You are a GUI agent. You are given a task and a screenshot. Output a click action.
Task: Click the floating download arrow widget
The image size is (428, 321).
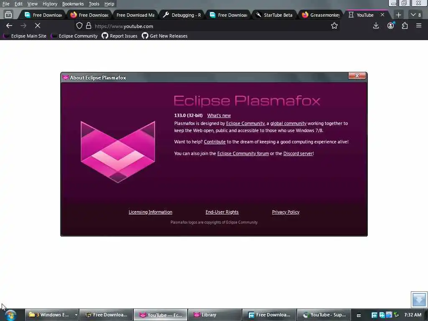click(x=419, y=299)
